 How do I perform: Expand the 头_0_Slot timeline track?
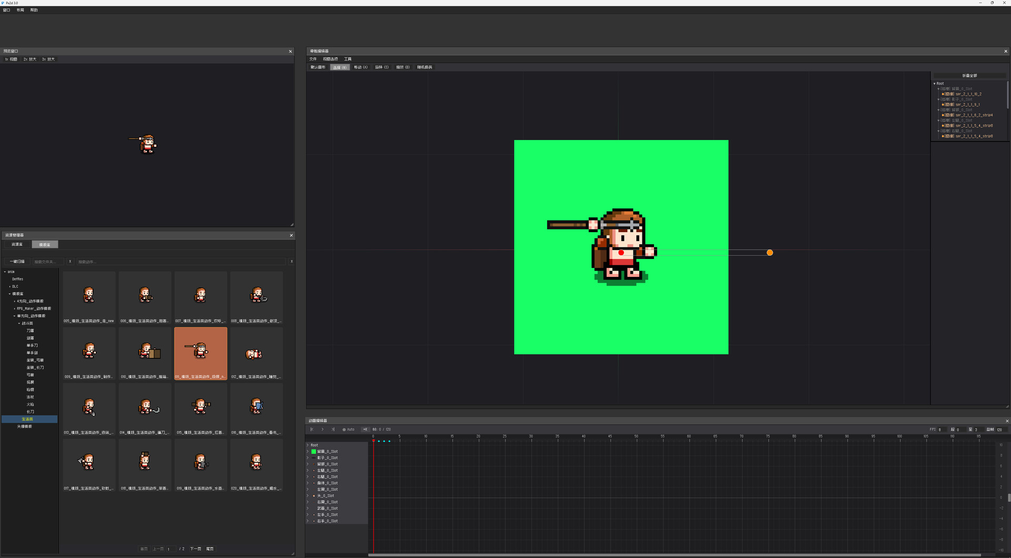coord(308,496)
